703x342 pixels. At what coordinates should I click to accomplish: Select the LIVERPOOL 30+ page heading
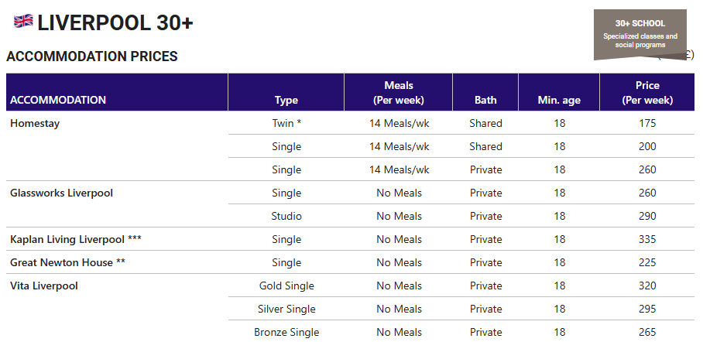click(115, 23)
